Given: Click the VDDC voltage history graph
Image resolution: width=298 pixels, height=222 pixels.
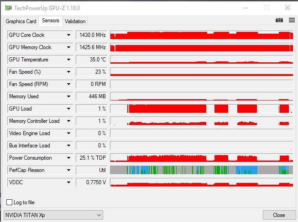Looking at the screenshot, I should tap(201, 182).
